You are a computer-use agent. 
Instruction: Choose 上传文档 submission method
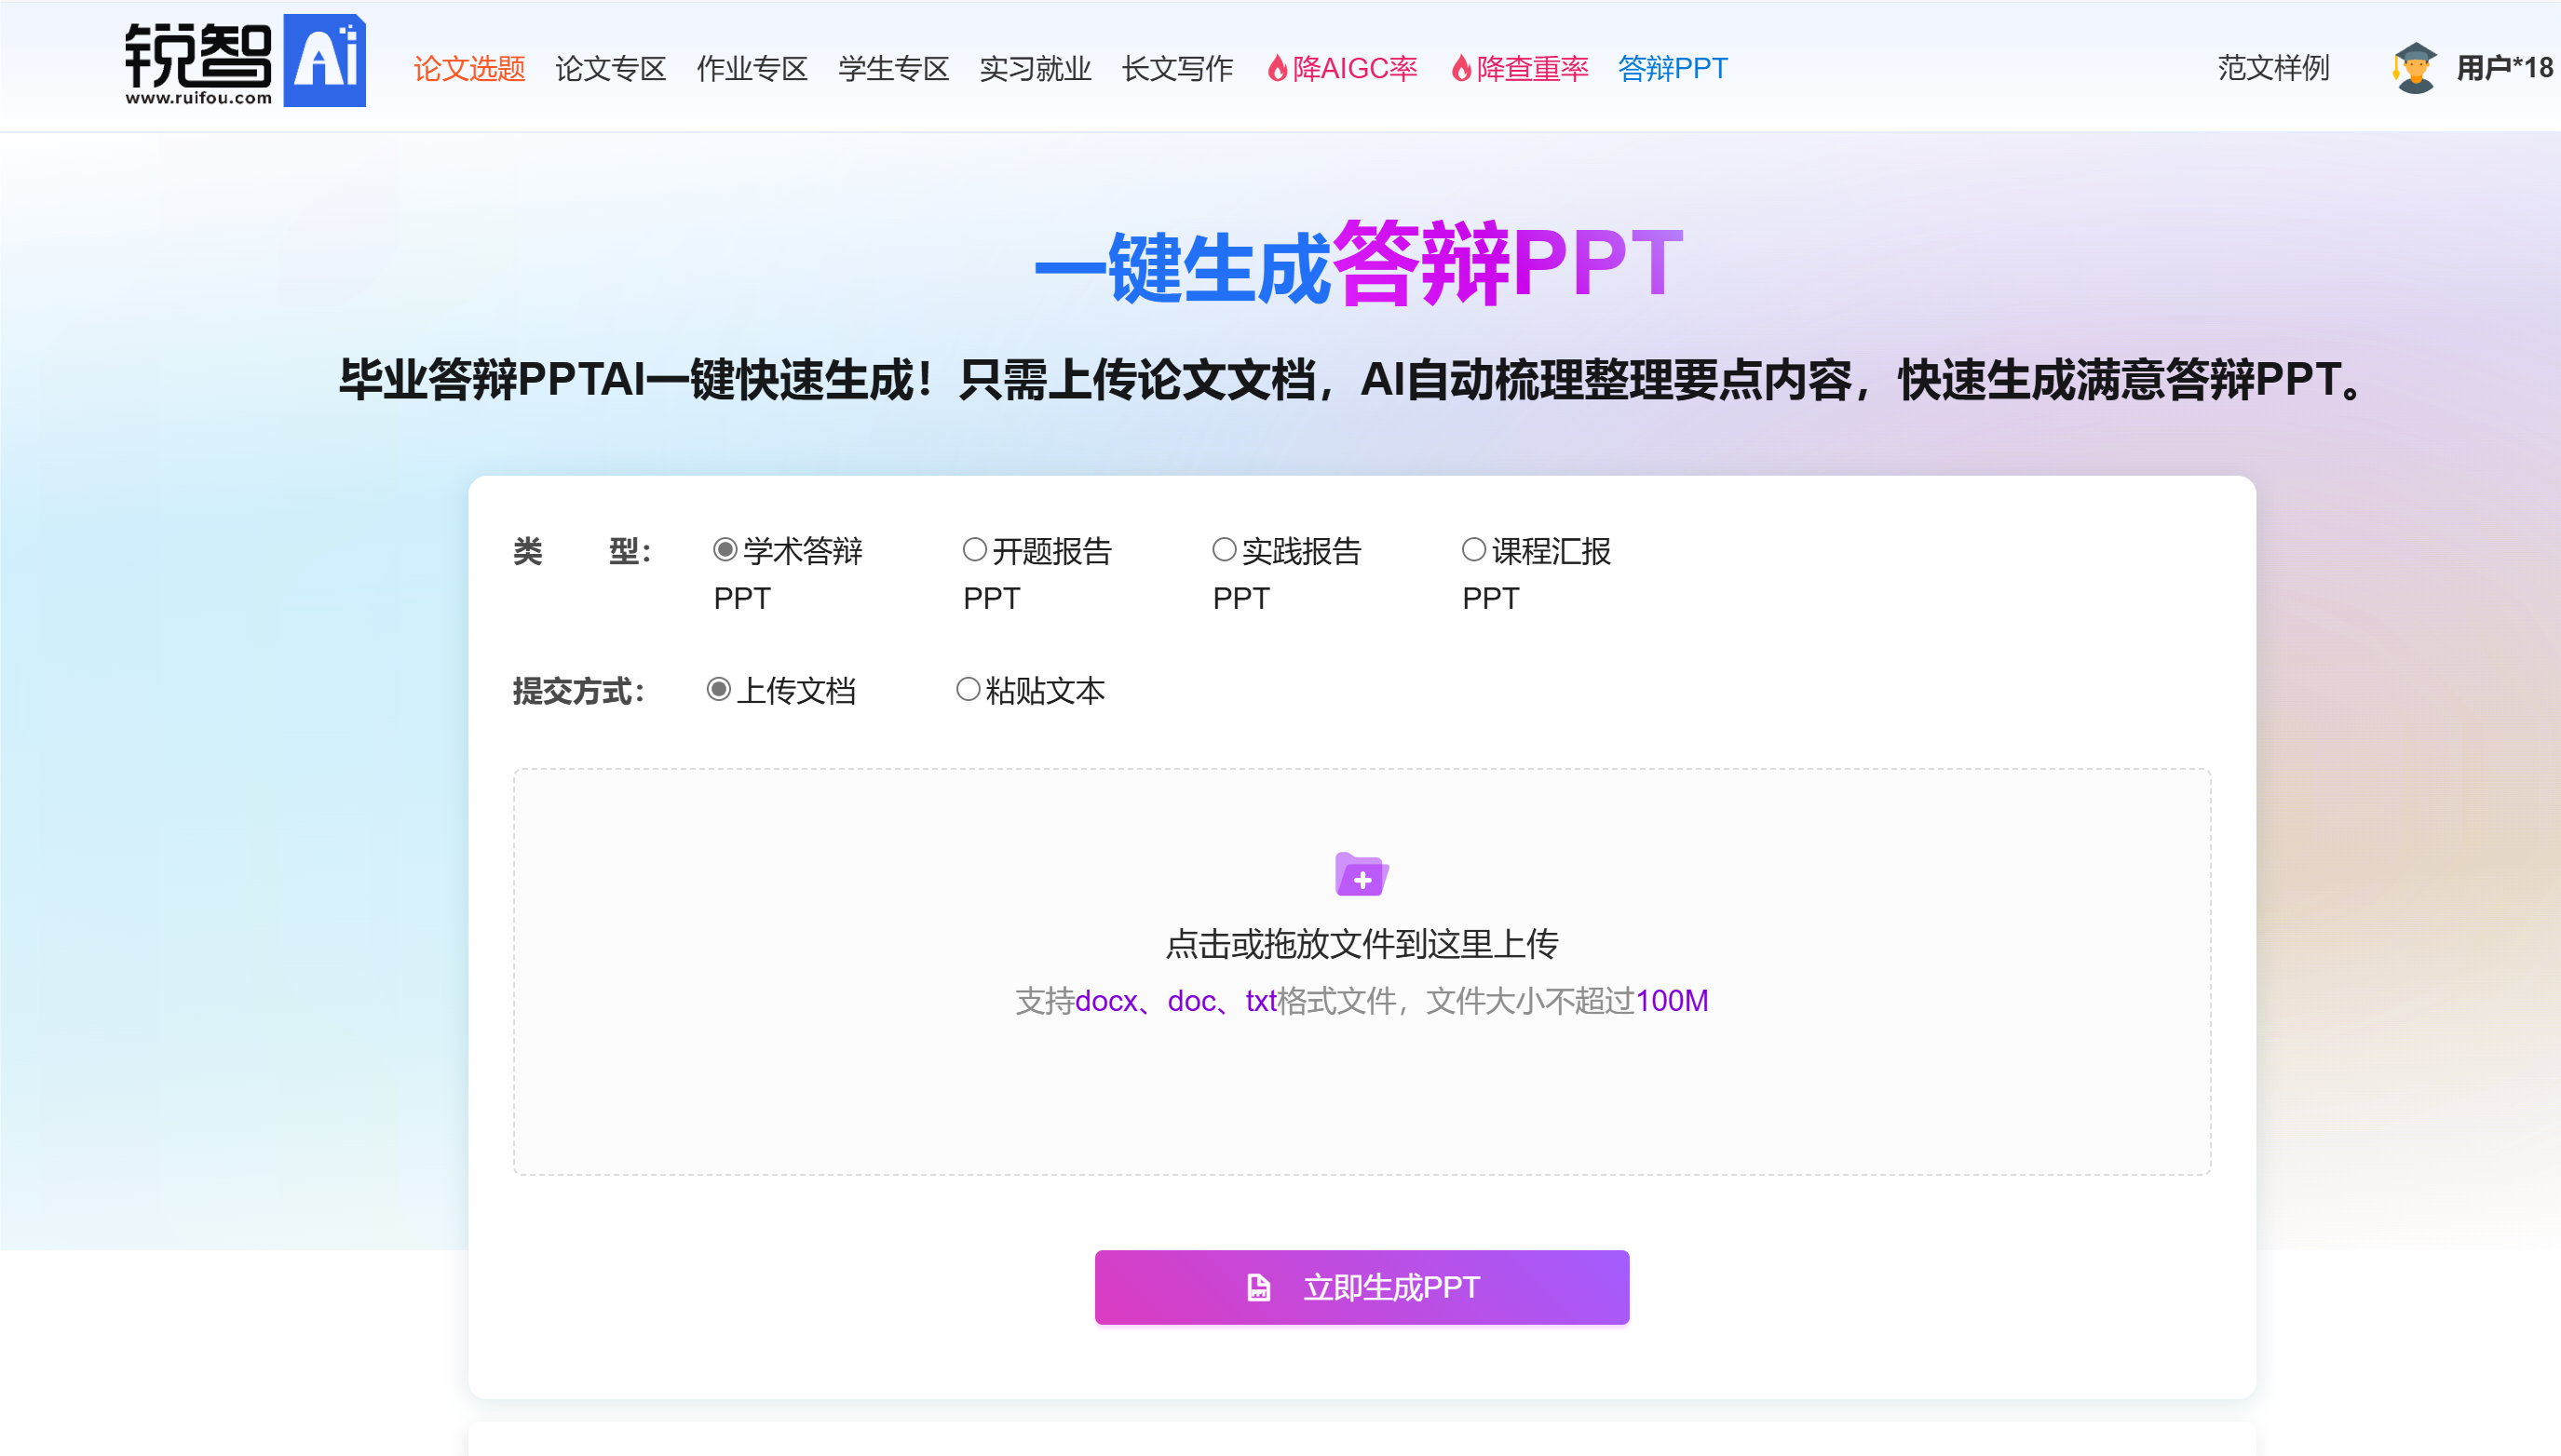pyautogui.click(x=718, y=690)
